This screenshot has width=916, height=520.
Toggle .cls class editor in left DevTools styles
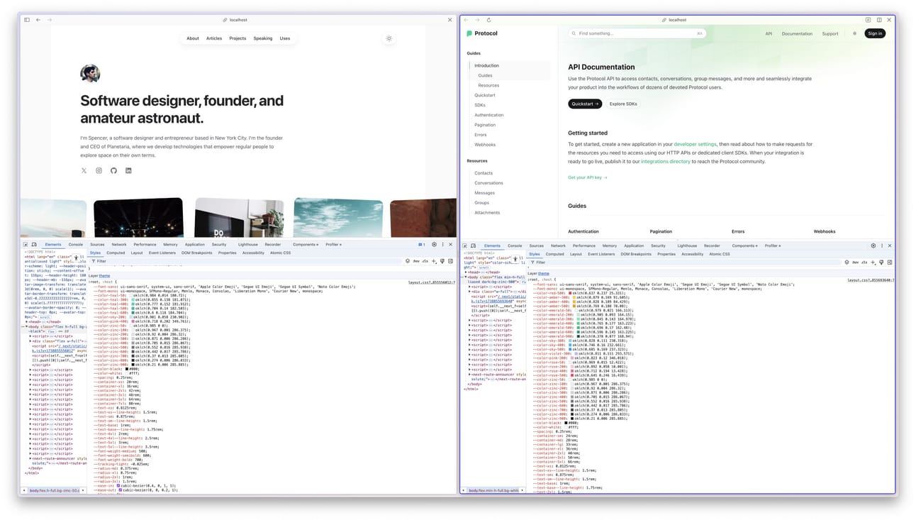point(425,261)
